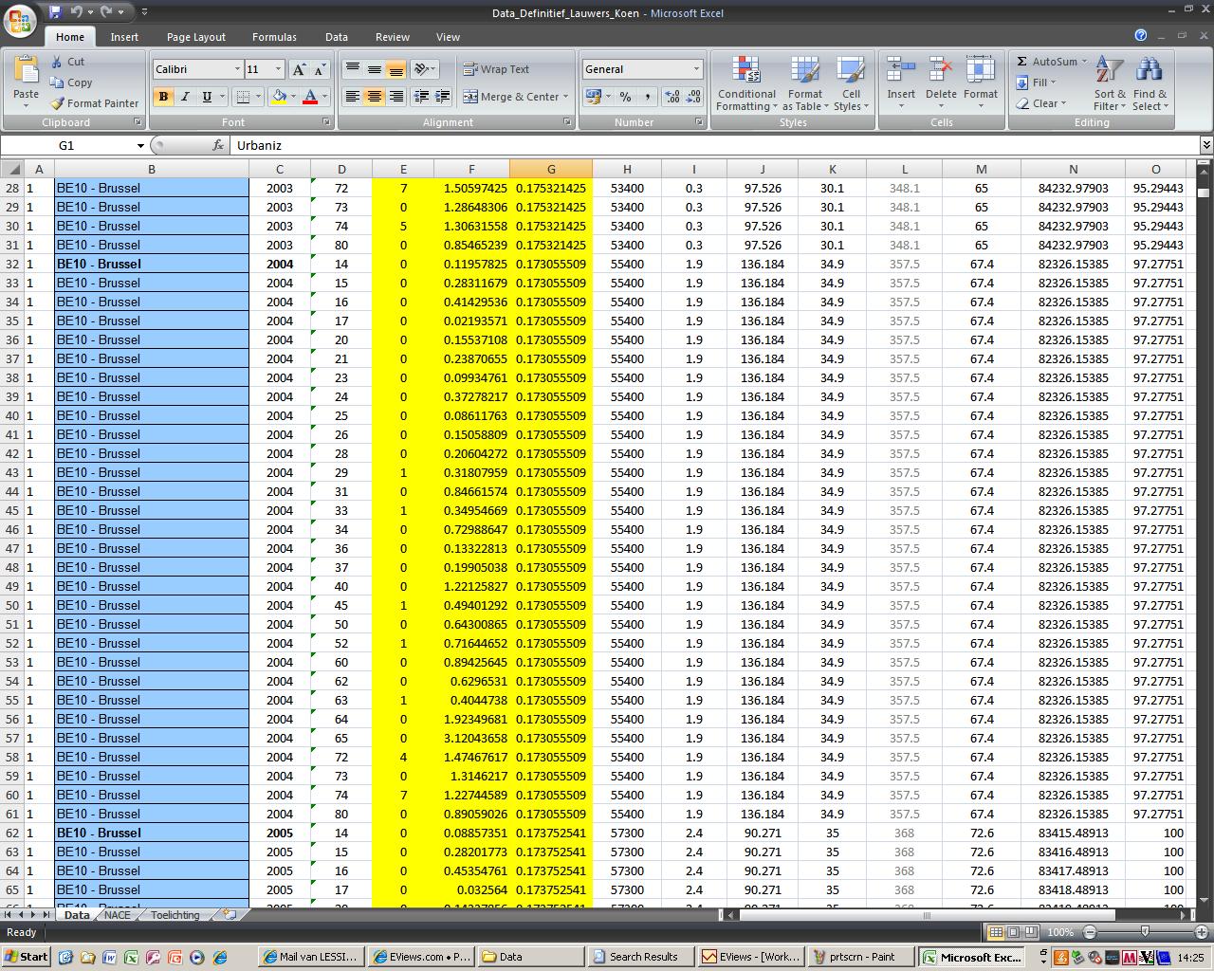Screen dimensions: 1214x971
Task: Click the AutoSum button
Action: point(1047,62)
